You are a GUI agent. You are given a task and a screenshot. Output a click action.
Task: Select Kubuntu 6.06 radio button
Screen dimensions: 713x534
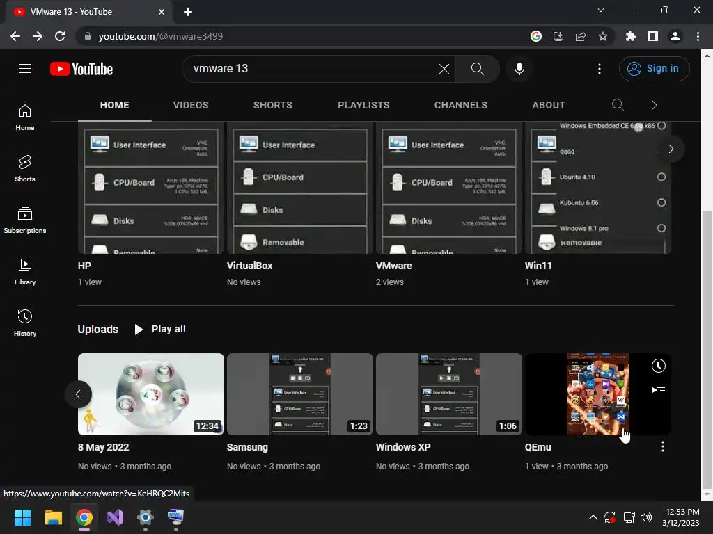661,202
